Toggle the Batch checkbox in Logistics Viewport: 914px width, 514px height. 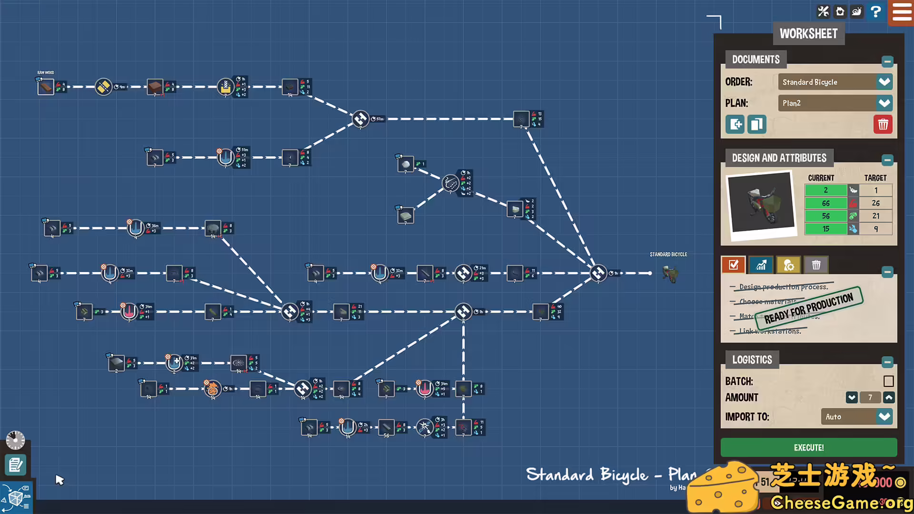coord(888,381)
